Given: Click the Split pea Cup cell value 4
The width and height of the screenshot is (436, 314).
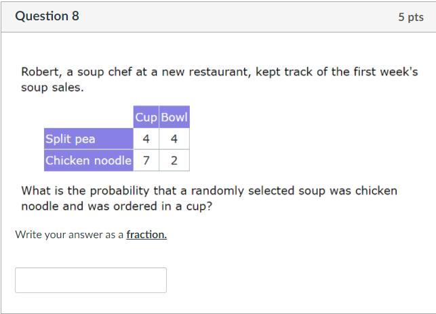Looking at the screenshot, I should tap(146, 139).
